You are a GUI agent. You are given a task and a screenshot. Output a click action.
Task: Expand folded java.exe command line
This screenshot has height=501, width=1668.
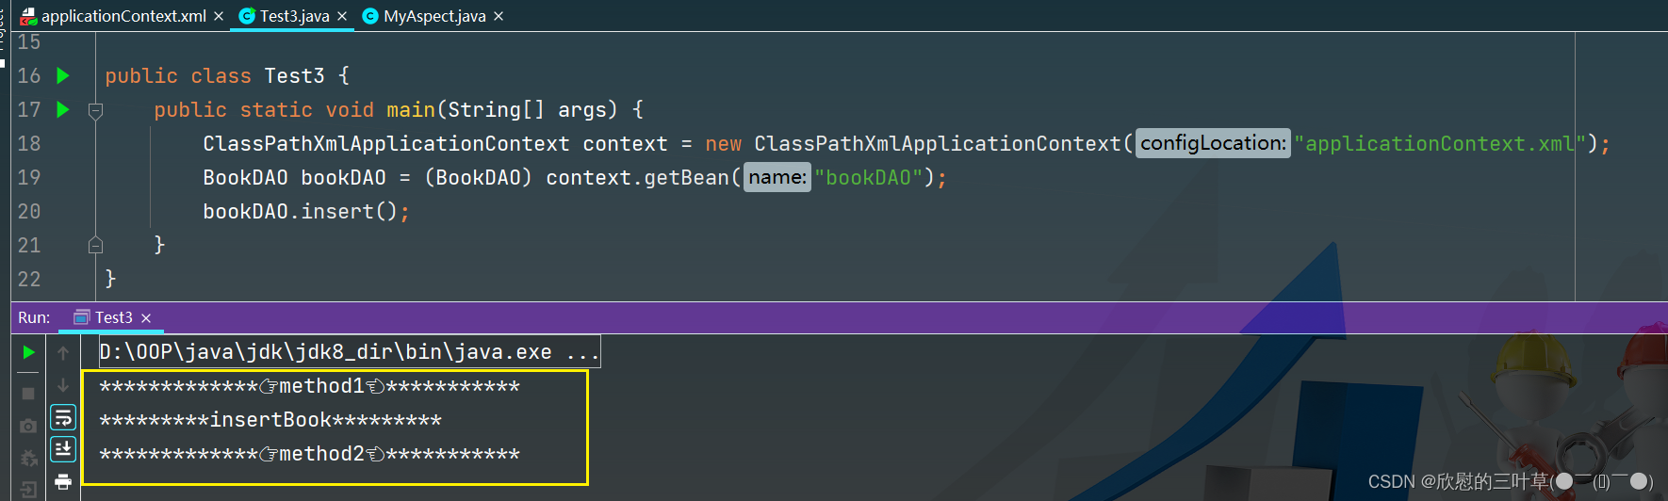(x=582, y=353)
